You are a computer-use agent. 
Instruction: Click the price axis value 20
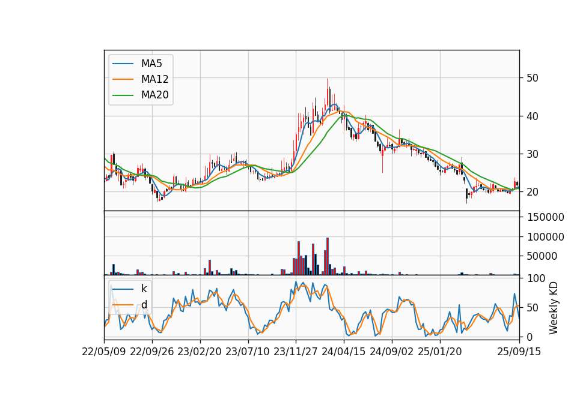click(x=532, y=192)
